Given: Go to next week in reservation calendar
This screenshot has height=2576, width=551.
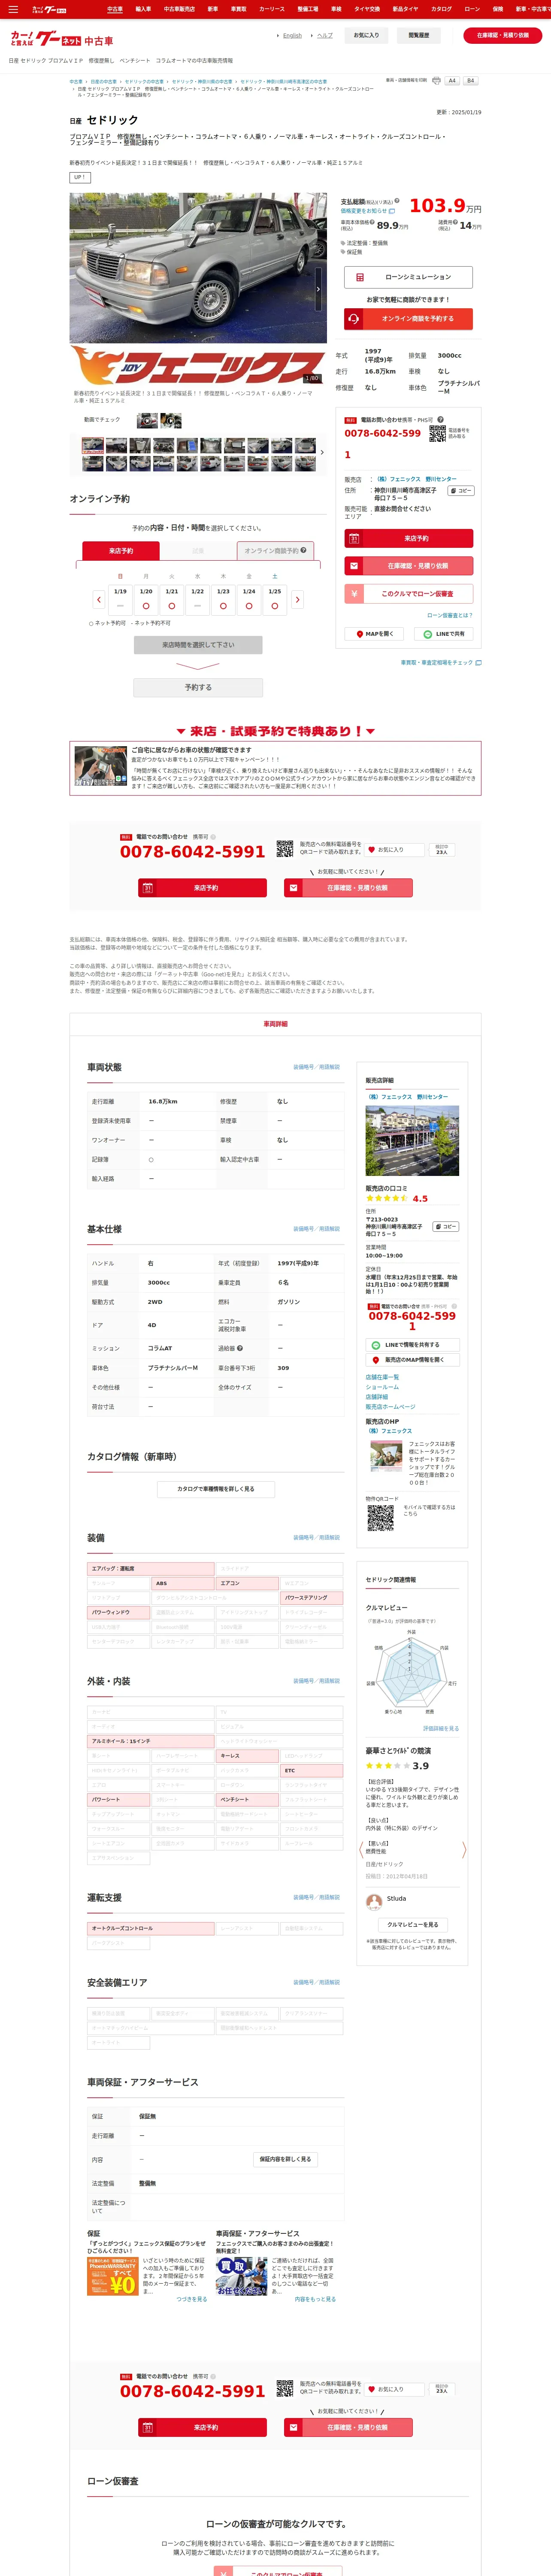Looking at the screenshot, I should pos(297,599).
